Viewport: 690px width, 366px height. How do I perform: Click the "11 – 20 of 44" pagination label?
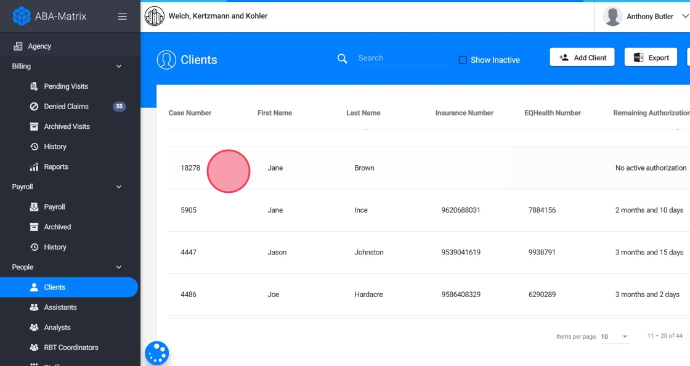point(665,336)
